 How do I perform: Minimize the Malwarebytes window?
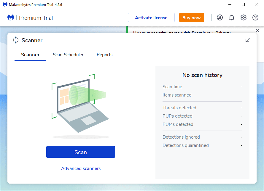point(230,4)
